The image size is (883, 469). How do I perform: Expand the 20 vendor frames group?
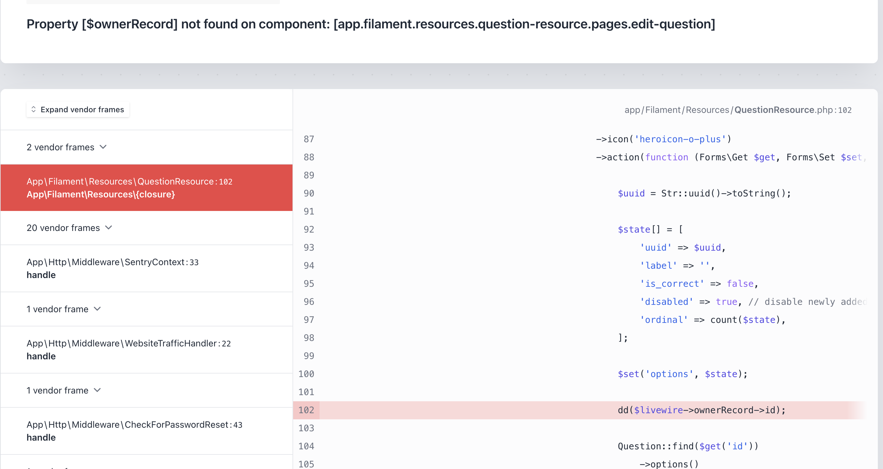point(64,228)
